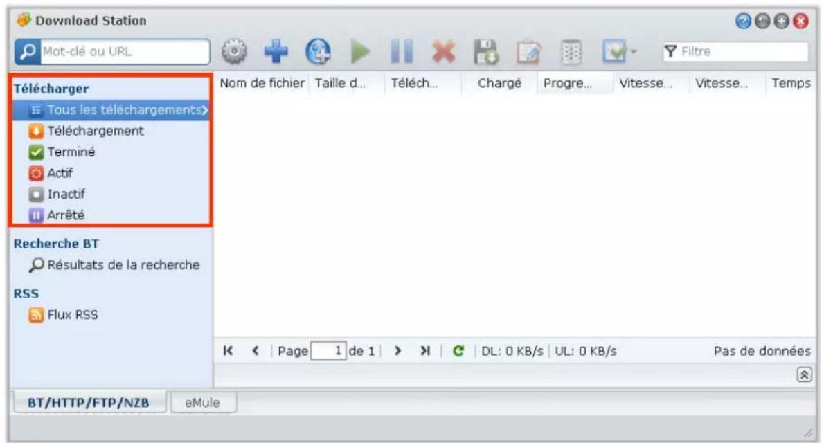Click the Download Station app icon
This screenshot has width=824, height=443.
[x=24, y=20]
